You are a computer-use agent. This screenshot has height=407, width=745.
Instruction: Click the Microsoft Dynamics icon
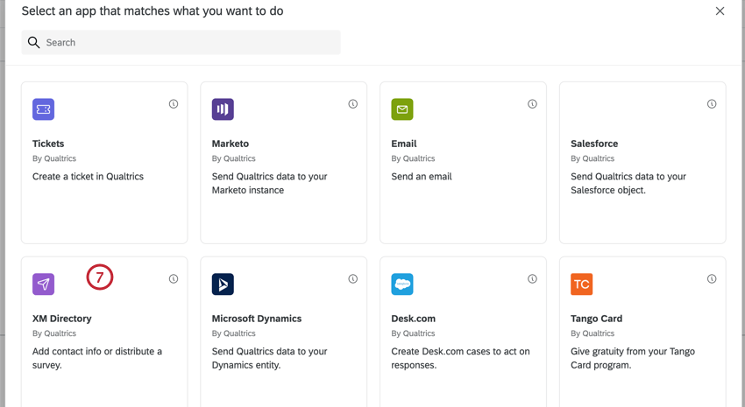pos(223,284)
